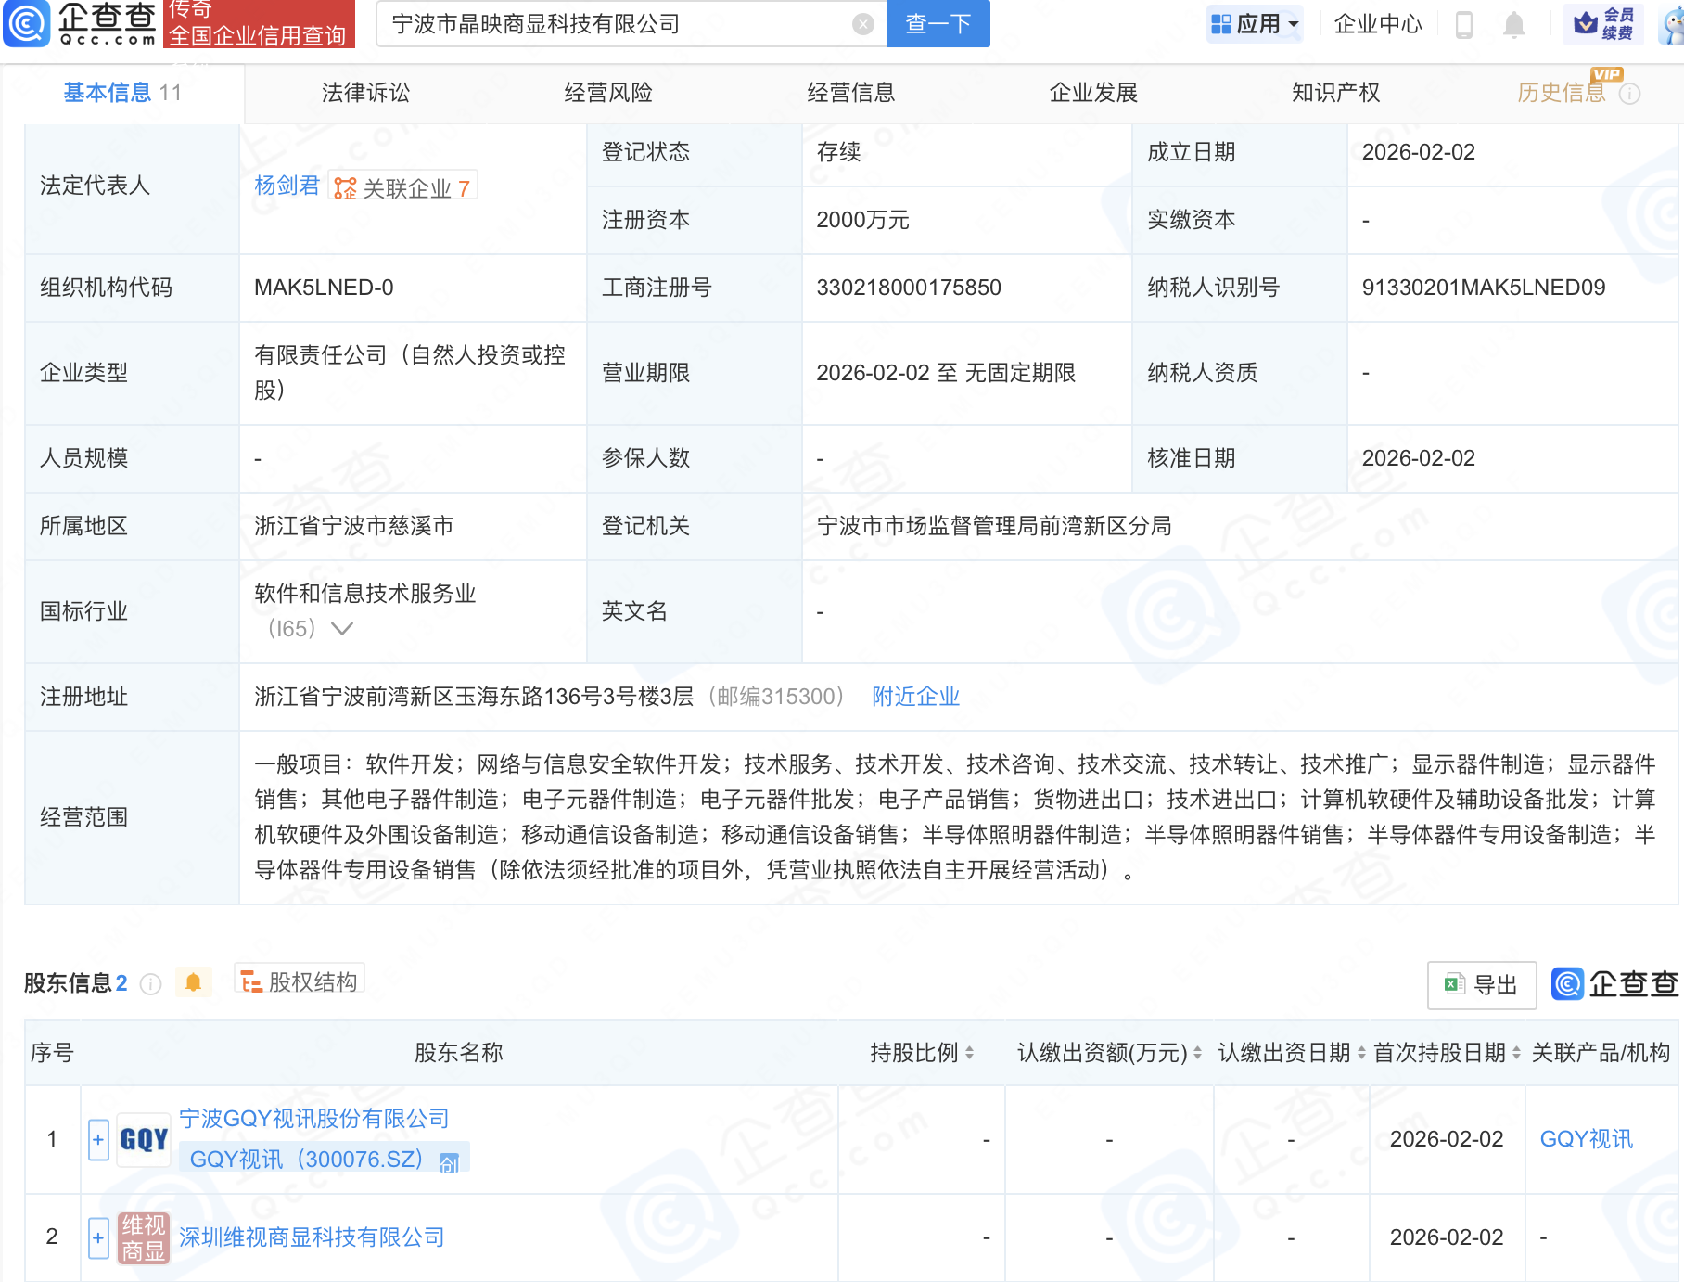Clear the search box text

(x=862, y=24)
